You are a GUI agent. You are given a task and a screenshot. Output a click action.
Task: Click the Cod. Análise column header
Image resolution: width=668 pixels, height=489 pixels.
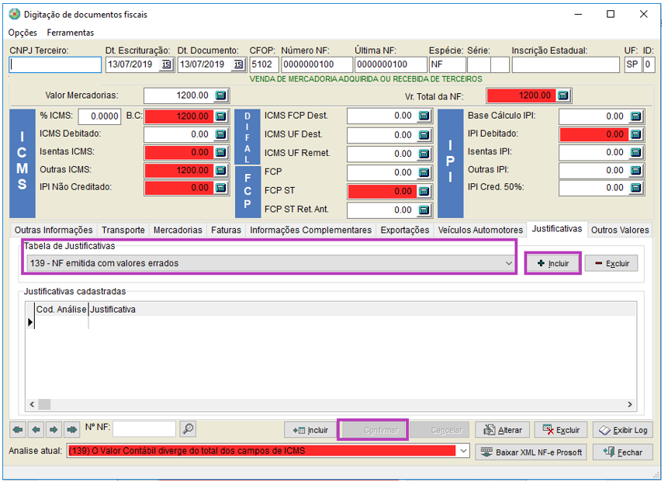point(61,310)
